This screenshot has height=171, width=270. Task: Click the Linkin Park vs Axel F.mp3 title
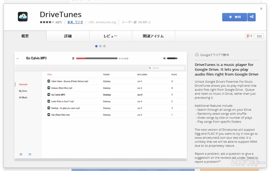pyautogui.click(x=63, y=101)
